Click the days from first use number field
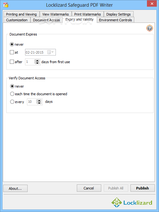 (x=30, y=62)
